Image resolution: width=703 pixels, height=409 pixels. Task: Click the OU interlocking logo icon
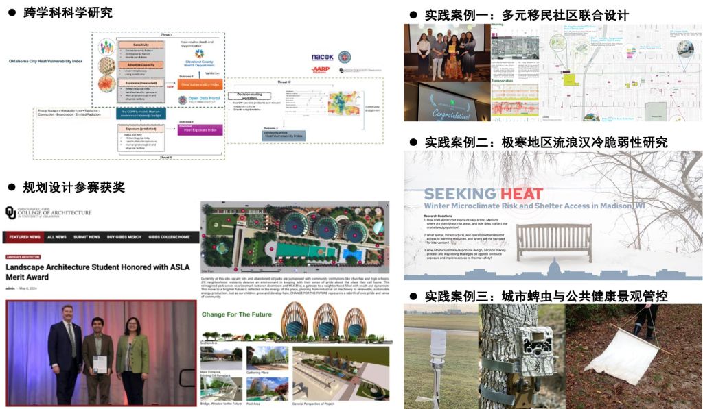[x=10, y=213]
